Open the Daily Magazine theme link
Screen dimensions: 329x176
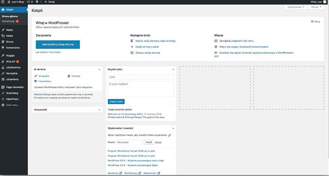coord(84,87)
